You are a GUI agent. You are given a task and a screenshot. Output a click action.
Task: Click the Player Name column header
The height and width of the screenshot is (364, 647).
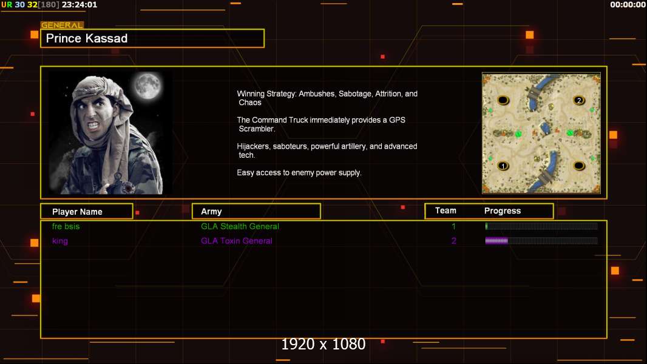click(x=87, y=212)
